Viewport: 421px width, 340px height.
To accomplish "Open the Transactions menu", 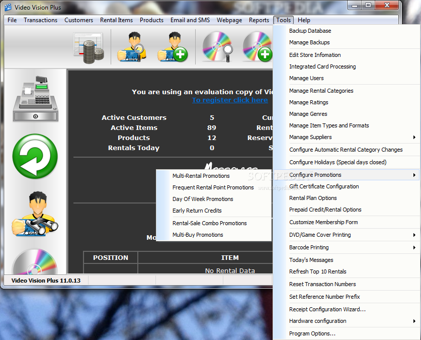I will (x=41, y=20).
